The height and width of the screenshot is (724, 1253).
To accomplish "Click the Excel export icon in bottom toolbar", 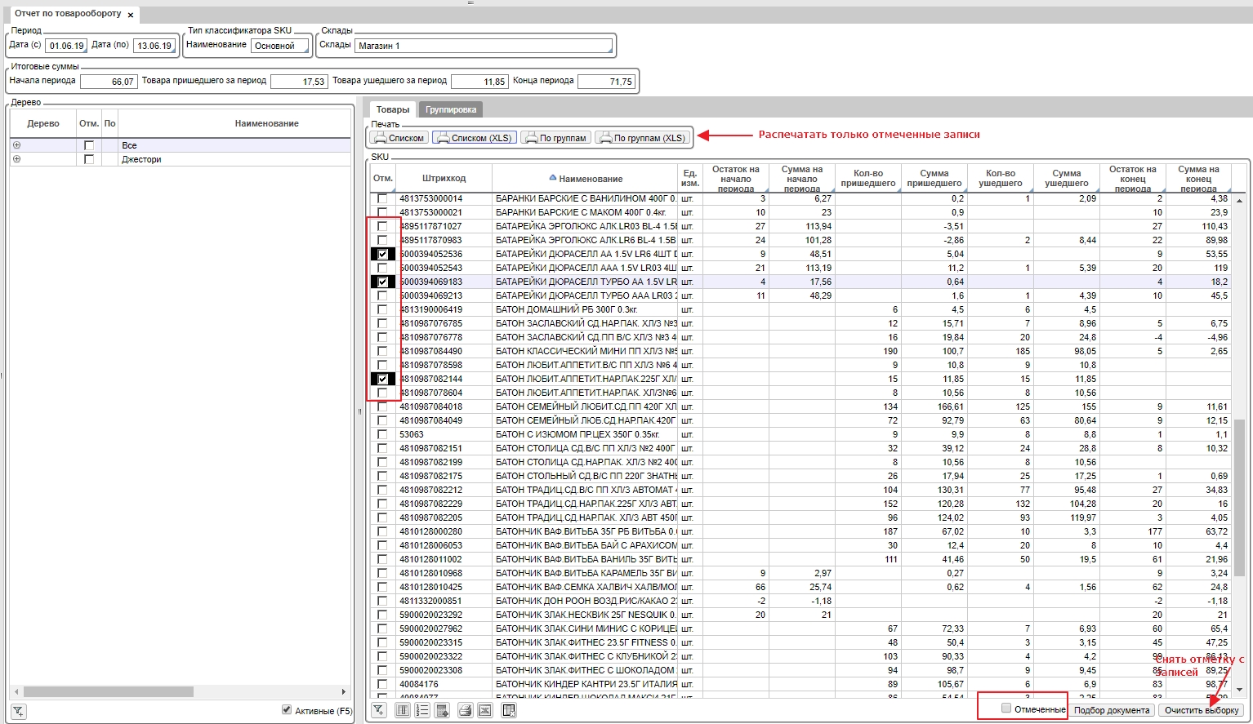I will (x=484, y=710).
